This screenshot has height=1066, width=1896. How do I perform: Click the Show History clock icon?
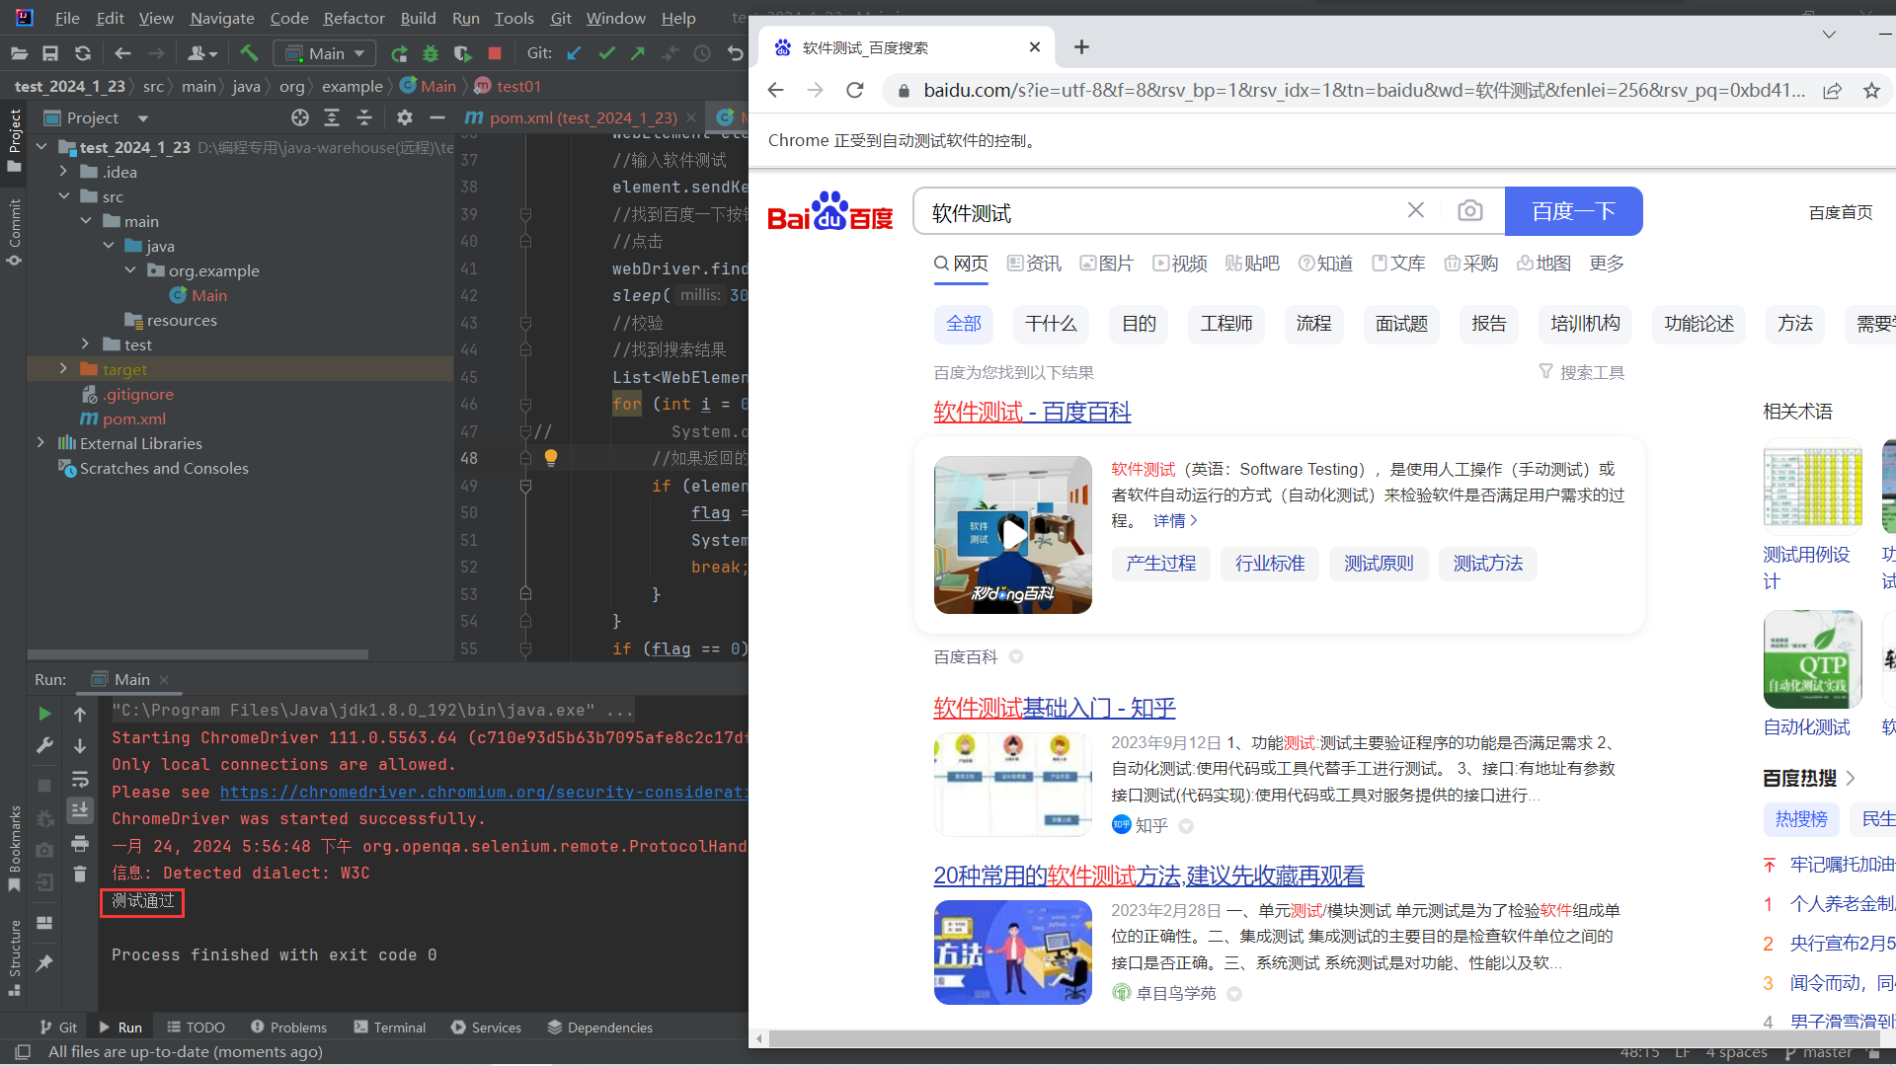click(702, 53)
